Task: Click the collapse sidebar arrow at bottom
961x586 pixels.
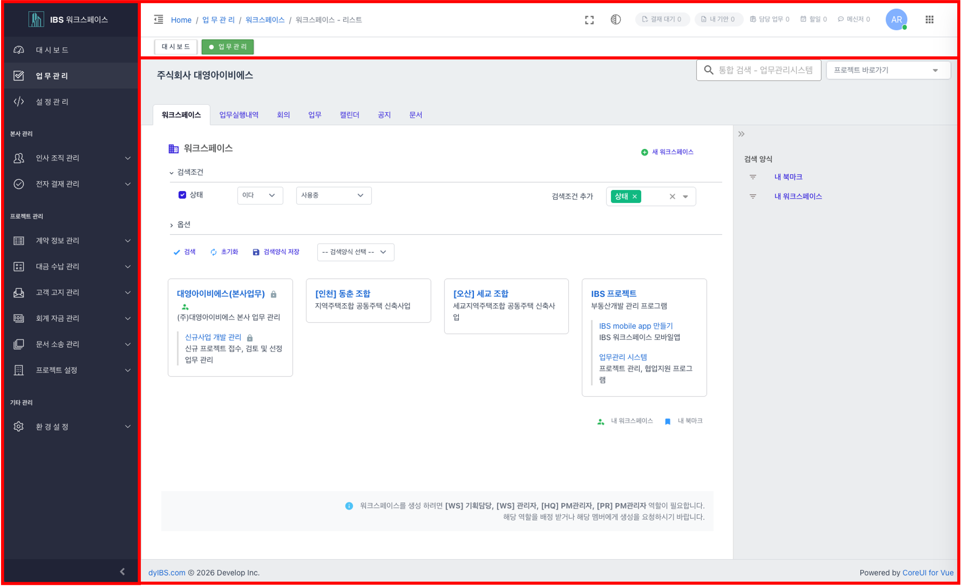Action: (122, 572)
